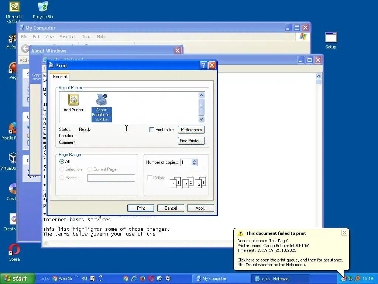Click the Opera quick launch icon
The image size is (378, 284).
(151, 278)
